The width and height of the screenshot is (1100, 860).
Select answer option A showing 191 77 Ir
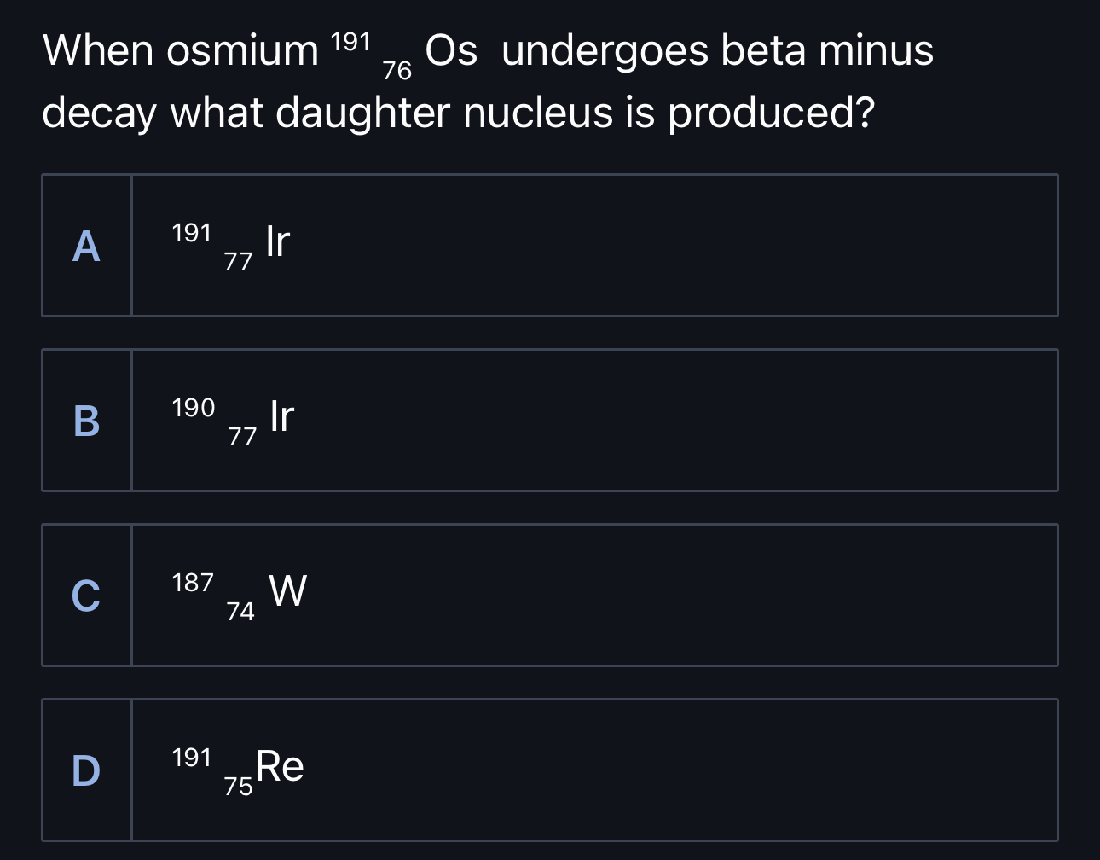[550, 245]
